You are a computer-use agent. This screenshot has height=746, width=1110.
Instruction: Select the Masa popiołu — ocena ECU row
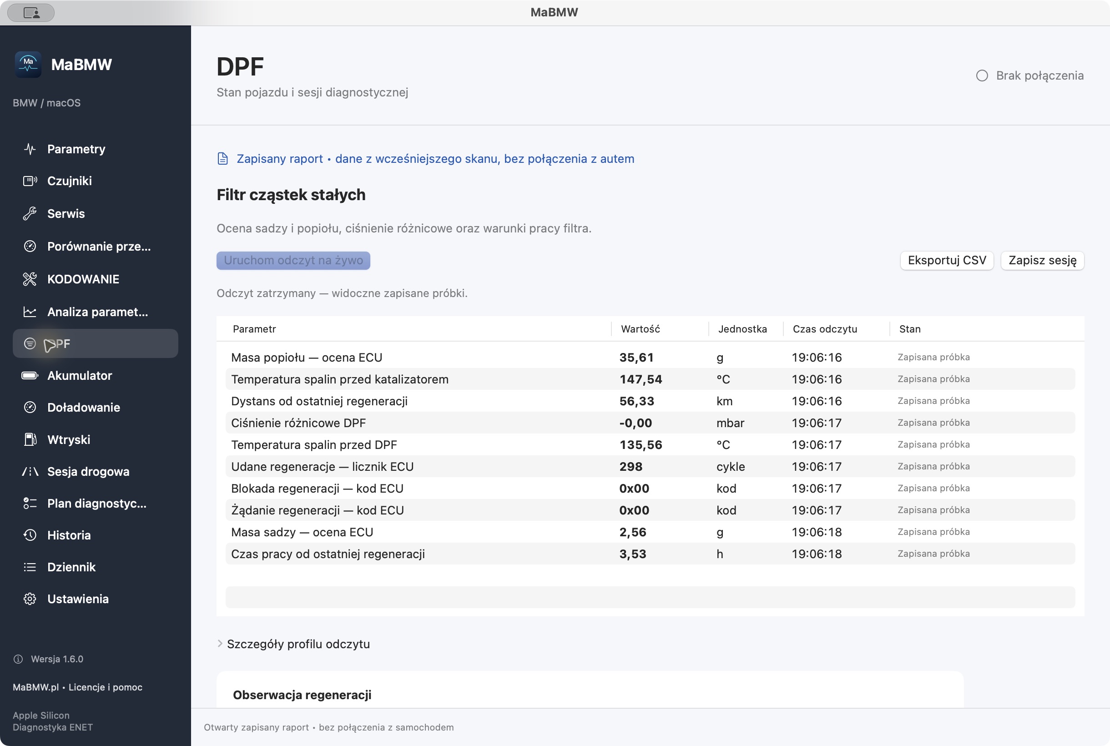[x=650, y=357]
